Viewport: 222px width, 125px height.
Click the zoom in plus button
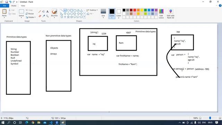220,118
